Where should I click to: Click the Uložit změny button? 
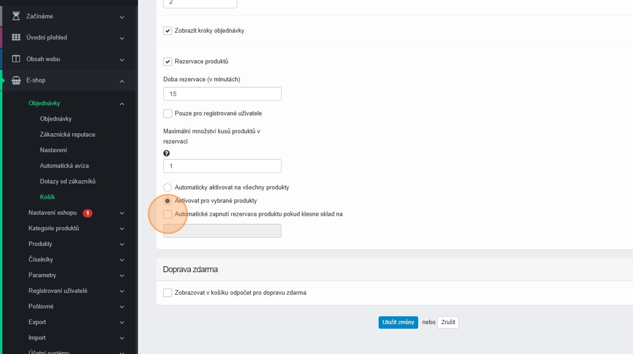(398, 322)
